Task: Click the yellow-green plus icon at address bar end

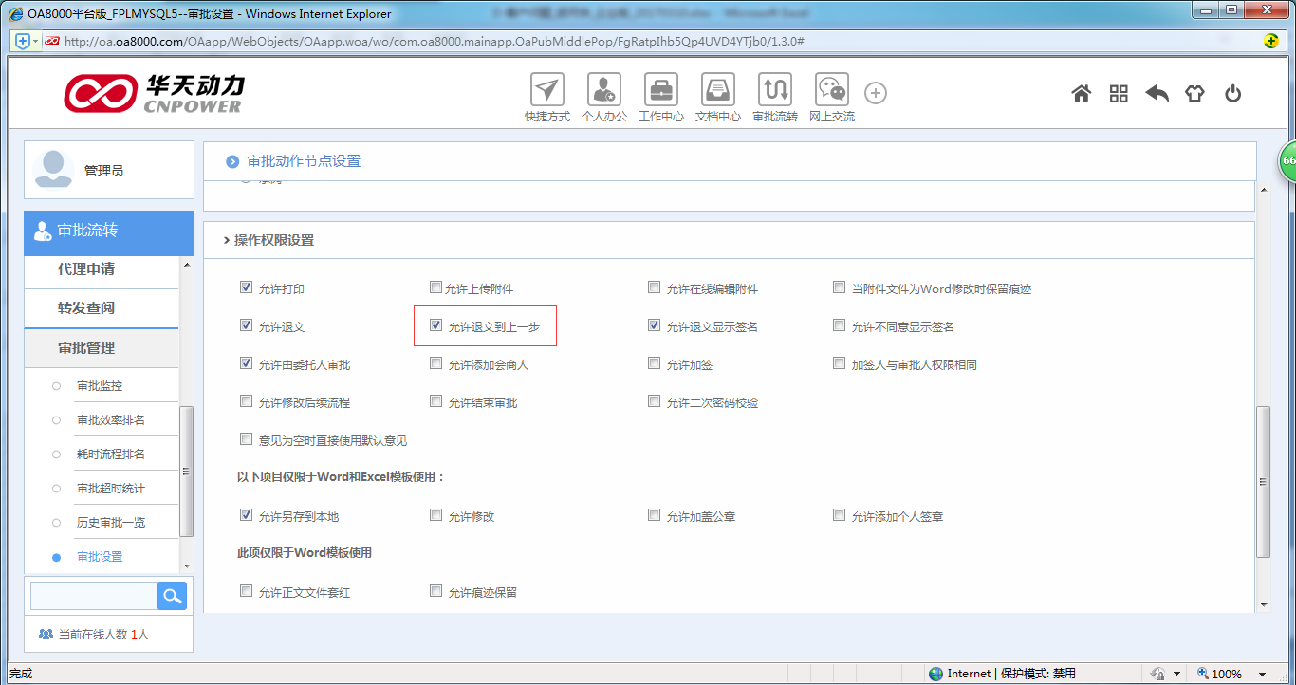Action: point(1271,41)
